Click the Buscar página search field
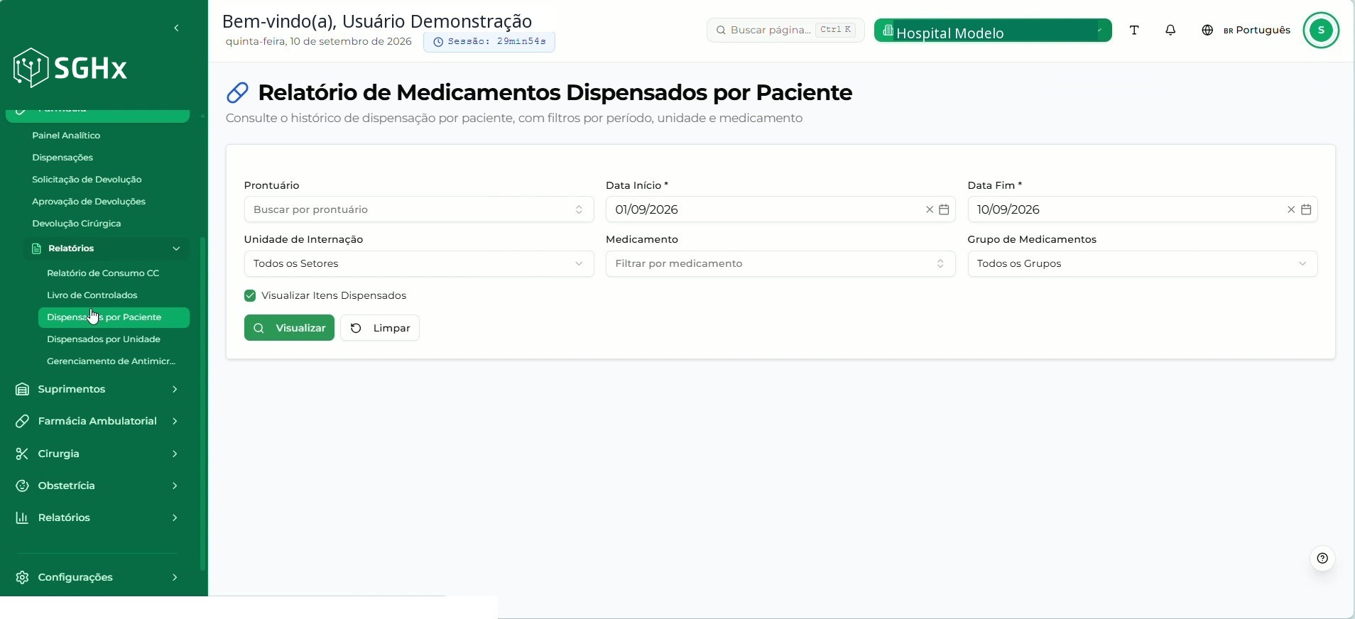Image resolution: width=1355 pixels, height=619 pixels. pos(785,30)
